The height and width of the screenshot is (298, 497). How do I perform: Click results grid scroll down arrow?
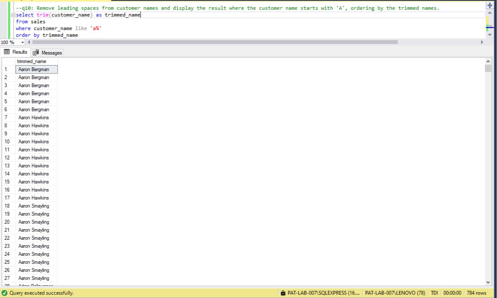[488, 282]
